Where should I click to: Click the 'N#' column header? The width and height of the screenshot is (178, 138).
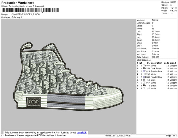pos(141,63)
